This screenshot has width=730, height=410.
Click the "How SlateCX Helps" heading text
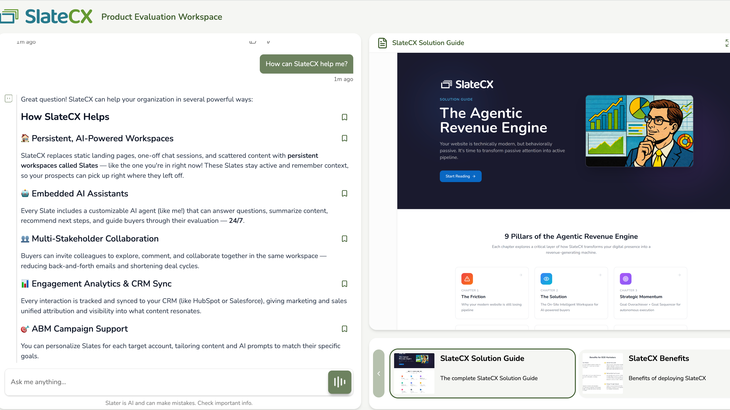[65, 117]
